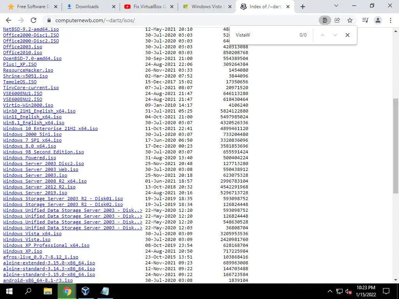Click the muted volume tray icon

click(349, 291)
